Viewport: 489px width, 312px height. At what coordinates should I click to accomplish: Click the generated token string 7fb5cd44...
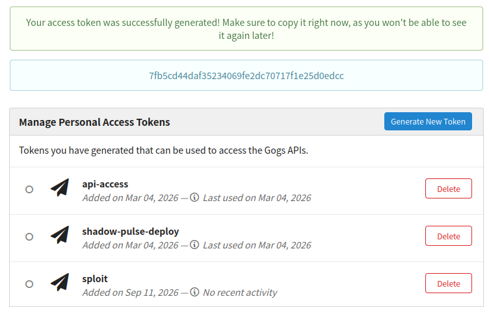click(246, 76)
